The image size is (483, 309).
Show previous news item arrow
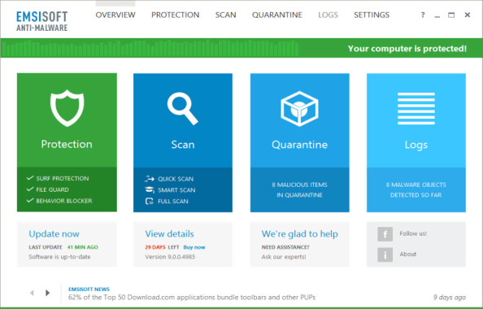(x=32, y=293)
